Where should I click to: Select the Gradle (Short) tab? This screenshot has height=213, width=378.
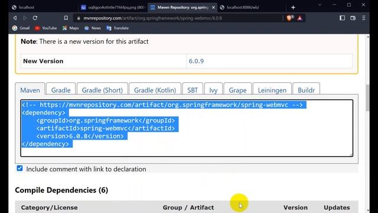tap(102, 90)
